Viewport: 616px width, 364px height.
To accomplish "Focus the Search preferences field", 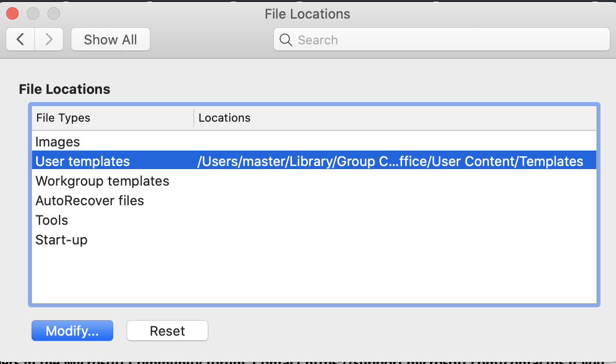I will coord(441,39).
